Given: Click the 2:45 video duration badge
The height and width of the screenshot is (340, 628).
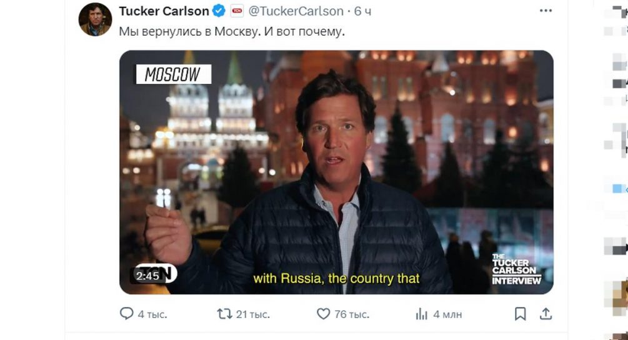Looking at the screenshot, I should point(147,276).
